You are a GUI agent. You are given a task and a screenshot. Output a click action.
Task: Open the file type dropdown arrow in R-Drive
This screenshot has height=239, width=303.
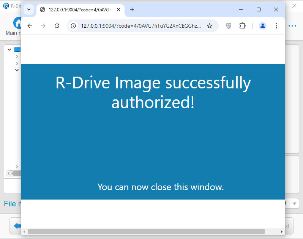(294, 203)
